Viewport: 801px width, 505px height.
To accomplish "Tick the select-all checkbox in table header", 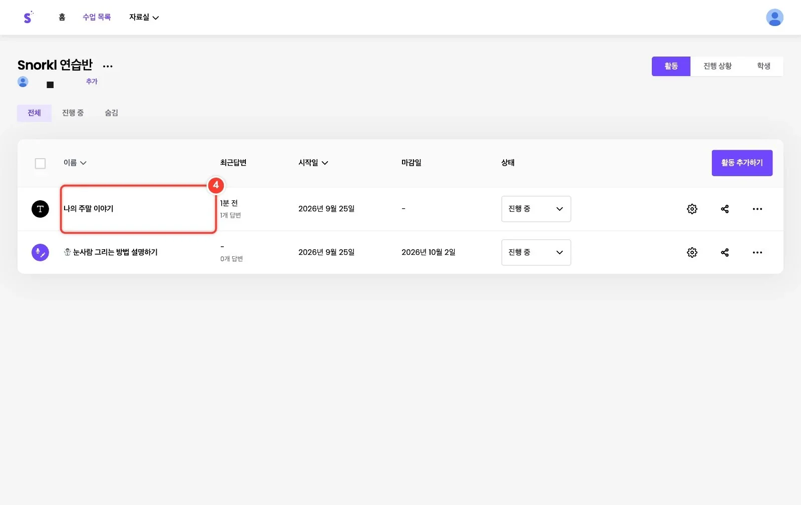I will [x=40, y=163].
